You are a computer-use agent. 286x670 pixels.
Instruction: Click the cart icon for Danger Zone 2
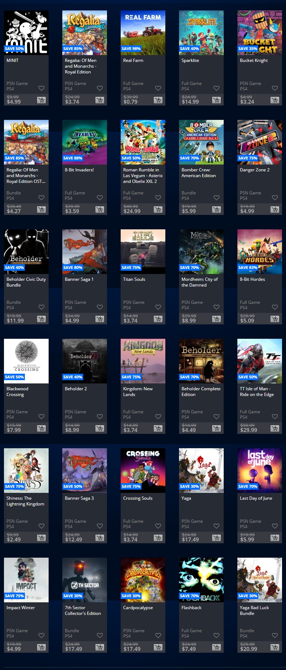[x=275, y=210]
